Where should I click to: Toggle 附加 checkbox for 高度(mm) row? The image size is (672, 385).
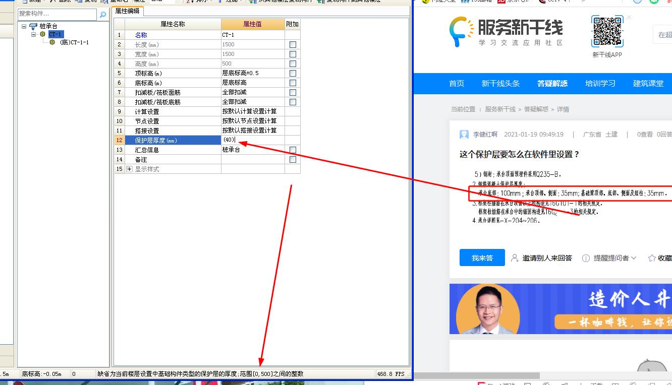pos(293,63)
